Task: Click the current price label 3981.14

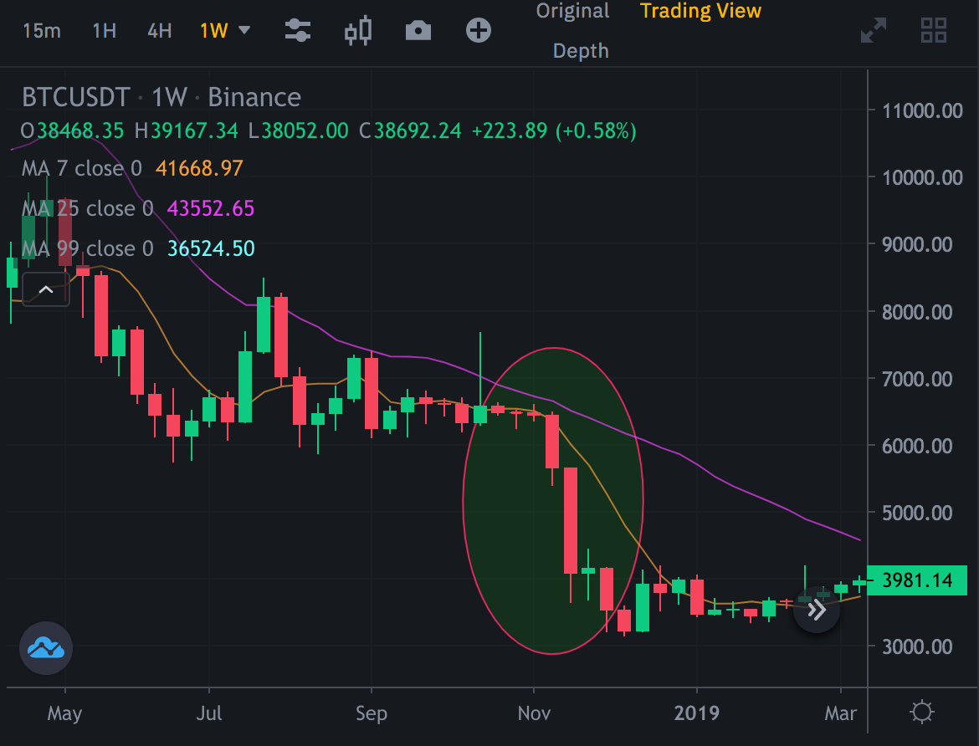Action: [x=917, y=580]
